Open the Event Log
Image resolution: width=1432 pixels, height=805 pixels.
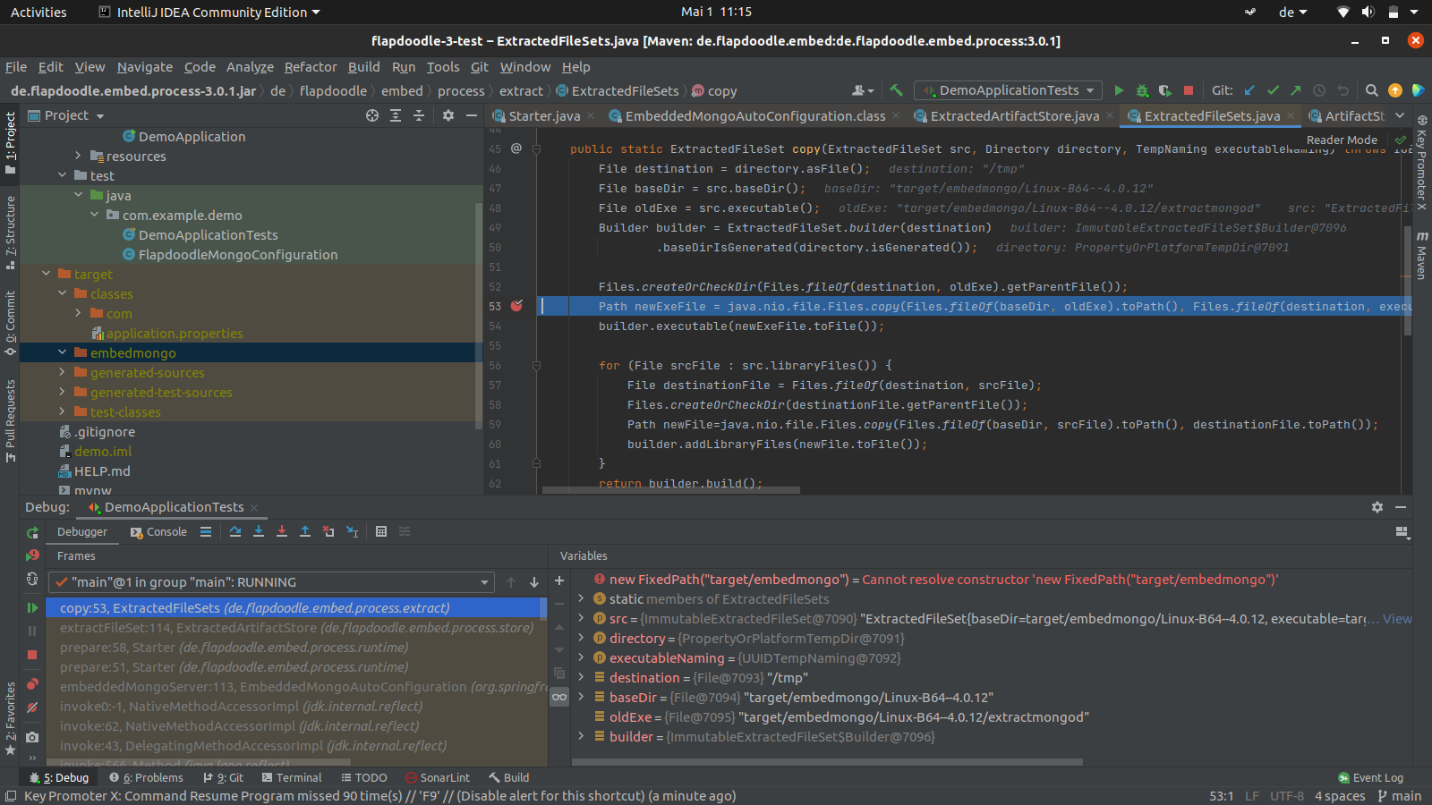click(x=1370, y=778)
